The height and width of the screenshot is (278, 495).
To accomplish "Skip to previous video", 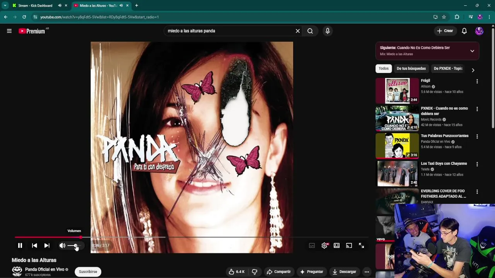I will [34, 246].
